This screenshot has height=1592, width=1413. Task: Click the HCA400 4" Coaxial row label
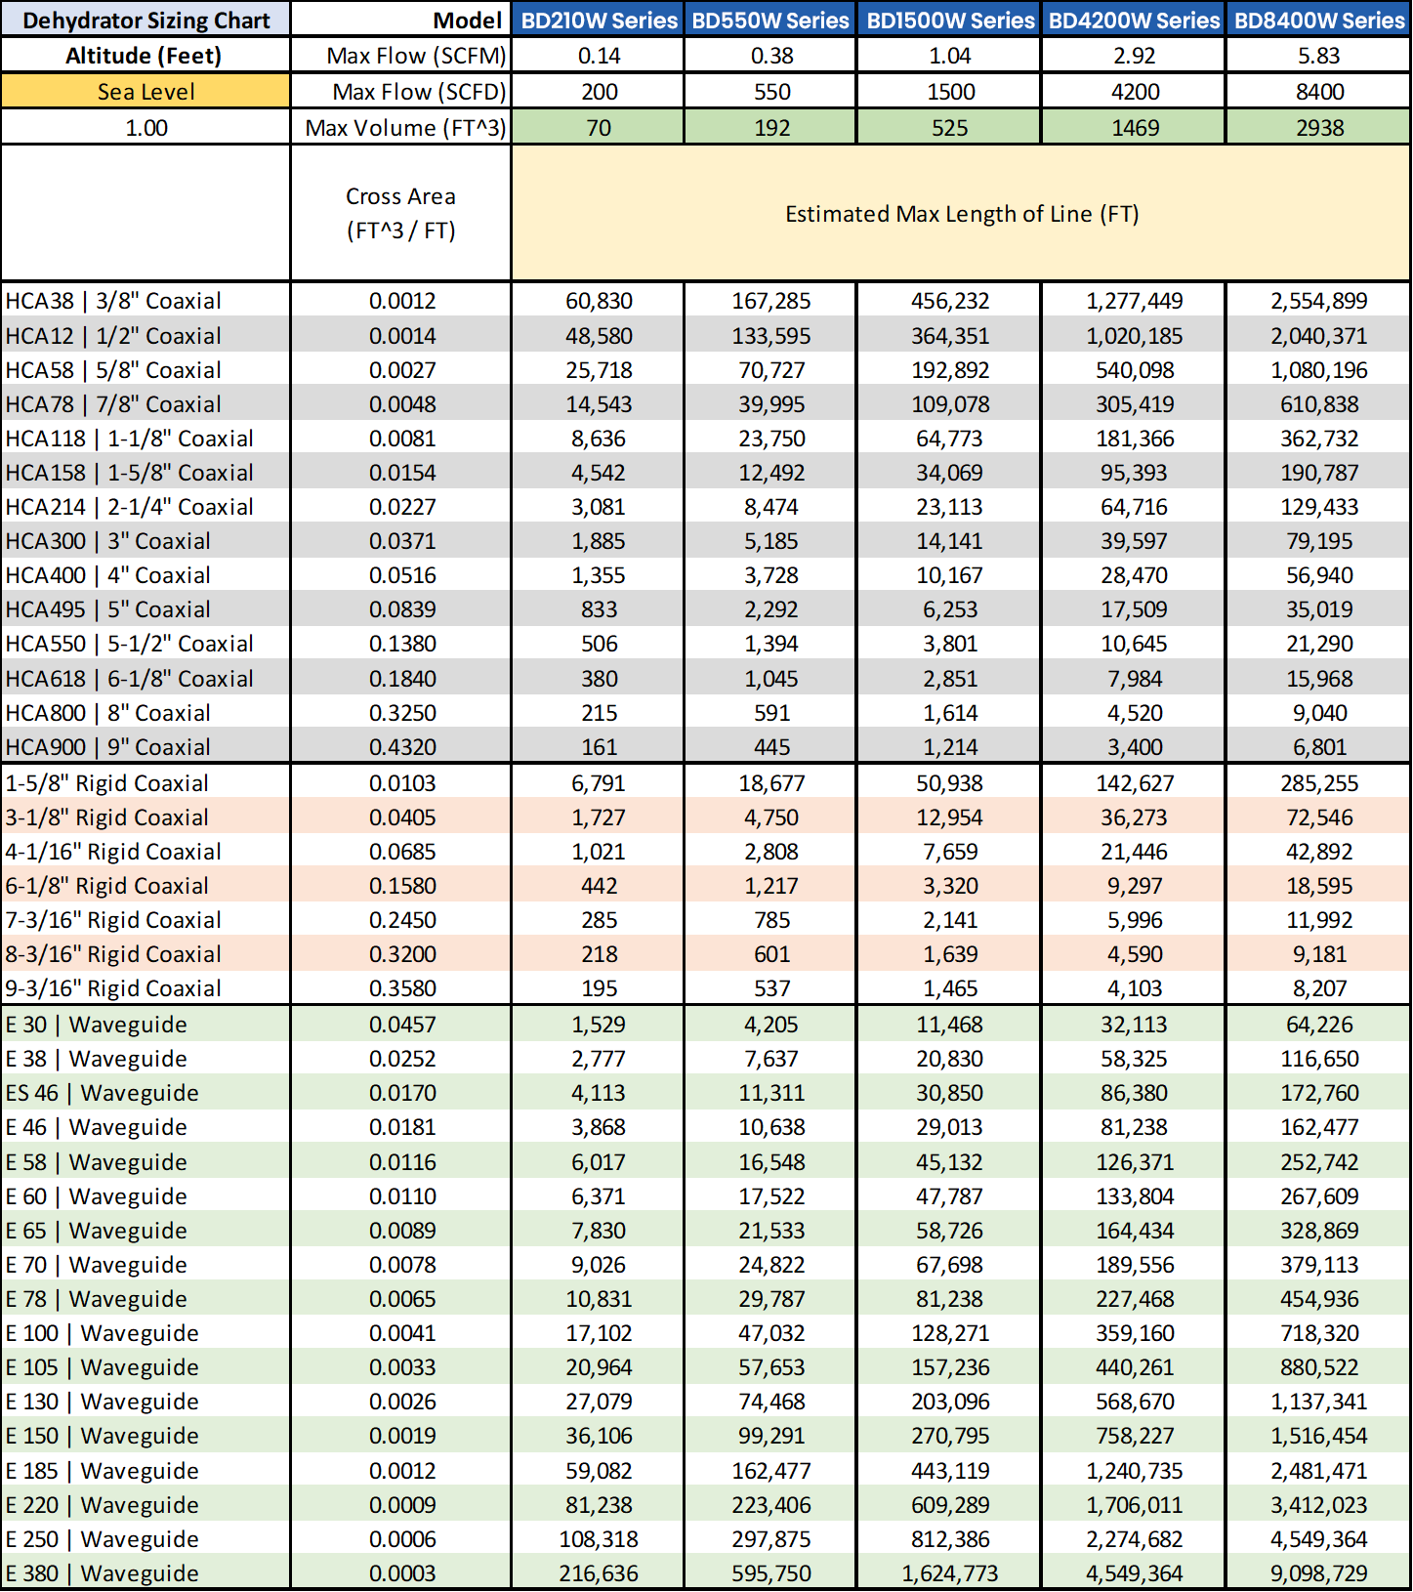(x=107, y=575)
